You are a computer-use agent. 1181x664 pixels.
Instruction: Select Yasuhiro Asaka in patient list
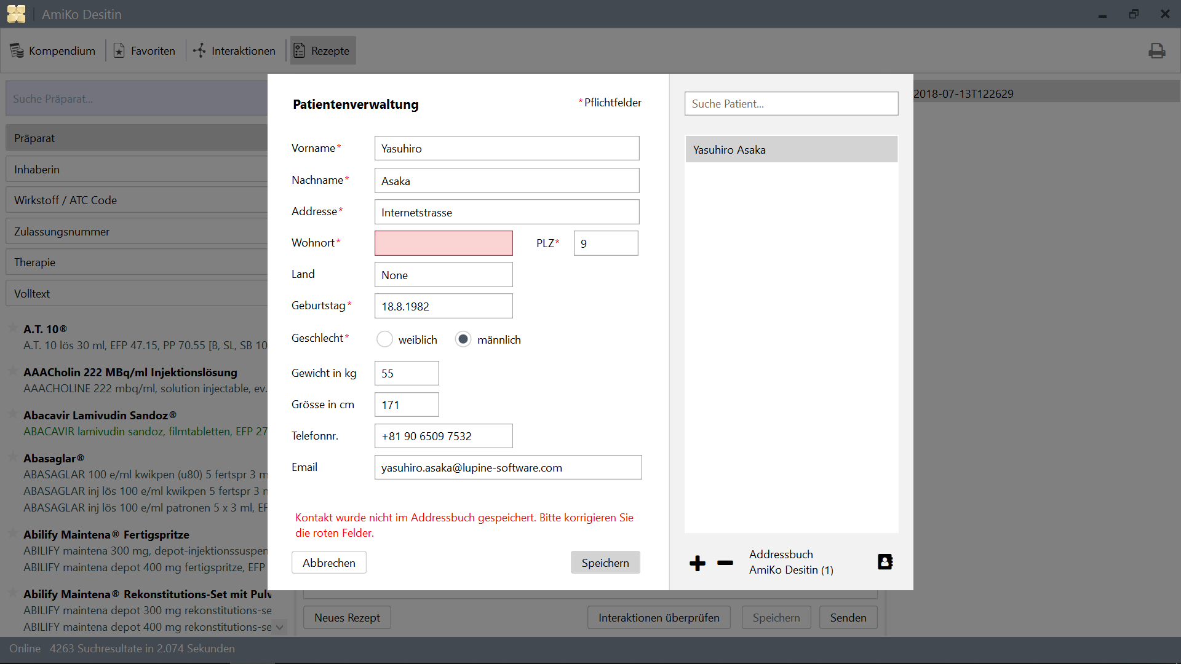(x=791, y=150)
